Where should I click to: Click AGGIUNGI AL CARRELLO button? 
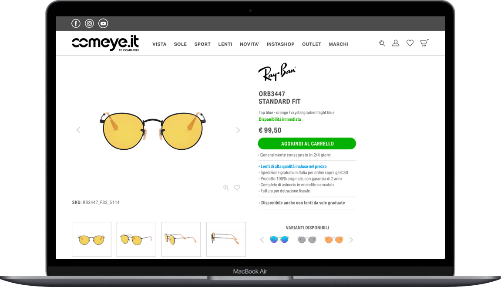click(x=307, y=143)
